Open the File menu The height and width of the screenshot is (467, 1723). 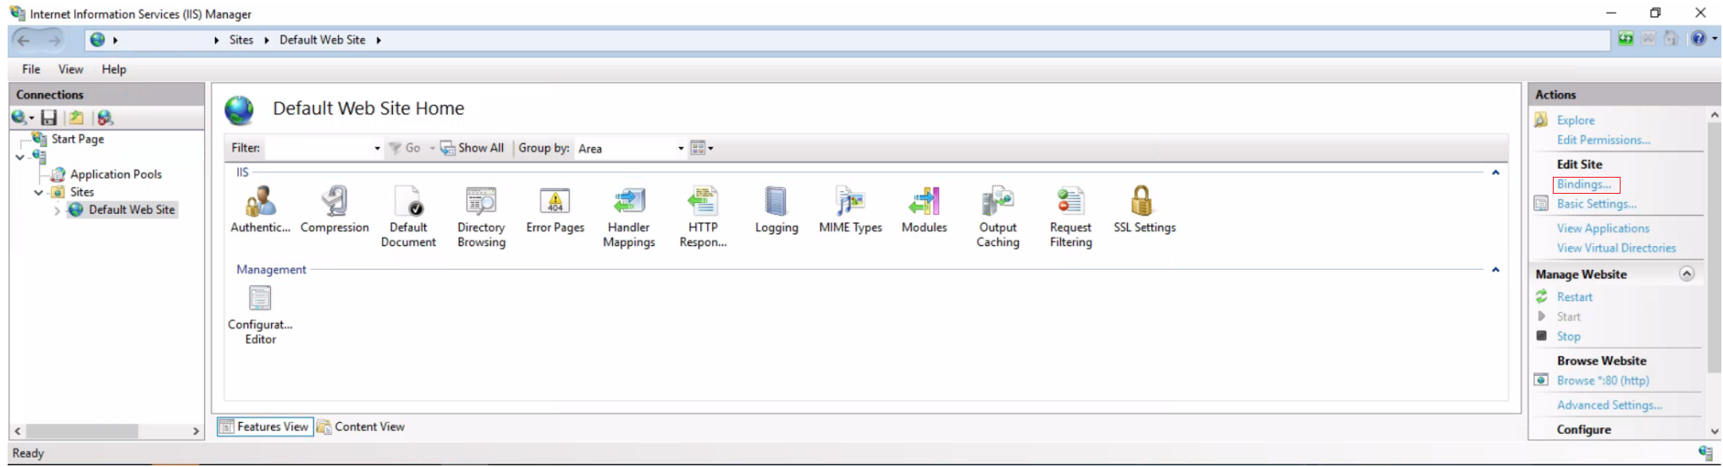31,69
